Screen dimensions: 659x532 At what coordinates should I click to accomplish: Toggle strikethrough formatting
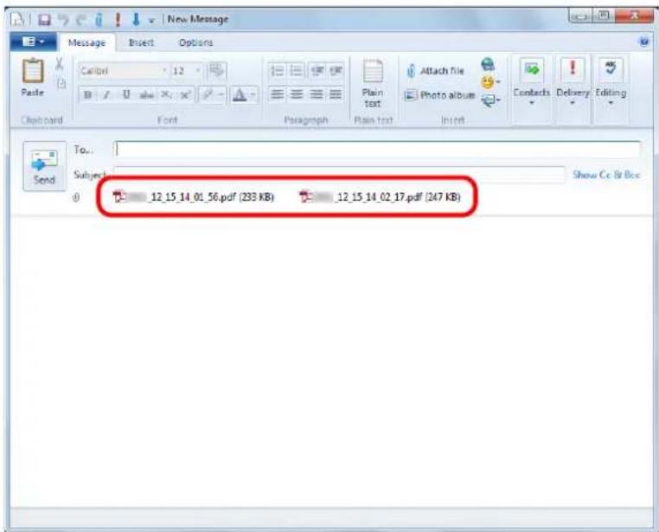(x=146, y=95)
